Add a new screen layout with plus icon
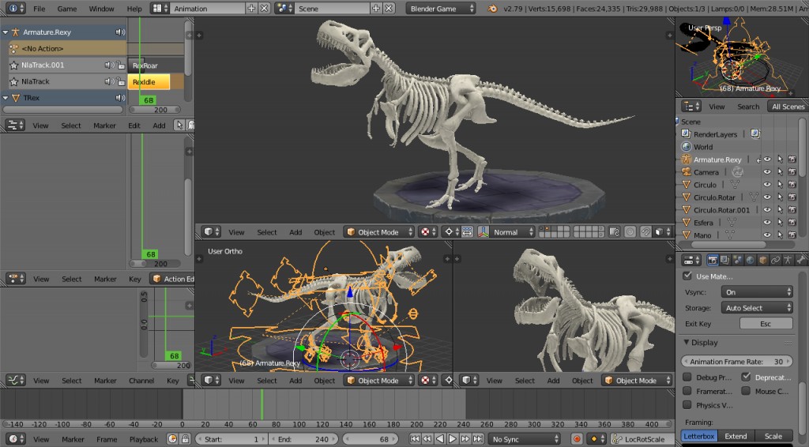This screenshot has height=447, width=809. pos(251,9)
